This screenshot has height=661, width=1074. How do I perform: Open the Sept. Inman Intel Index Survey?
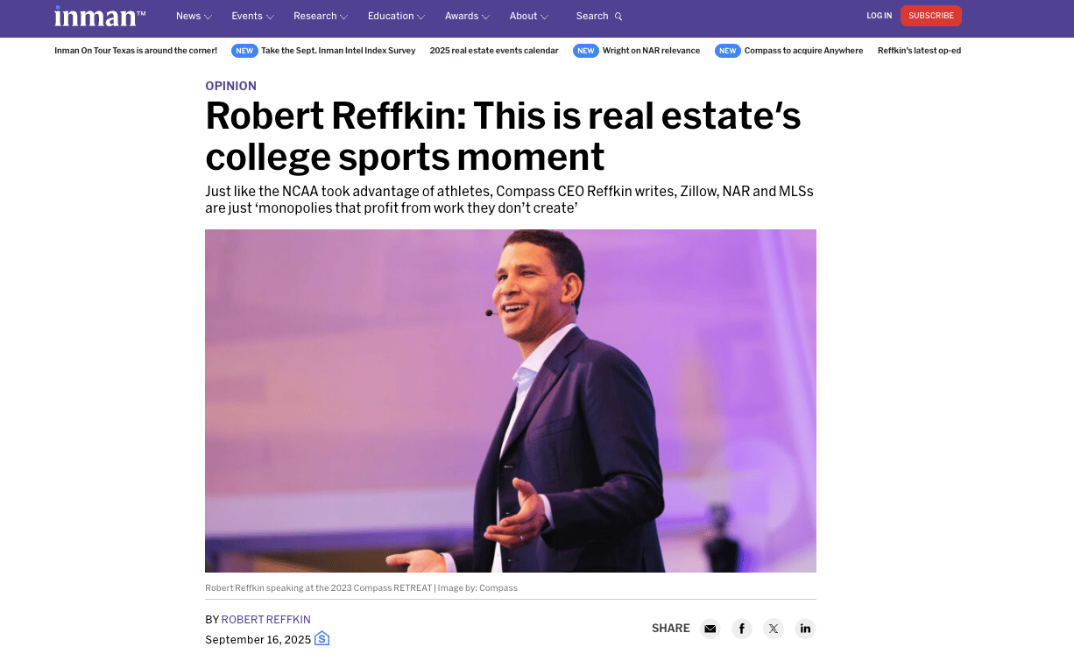pos(338,51)
